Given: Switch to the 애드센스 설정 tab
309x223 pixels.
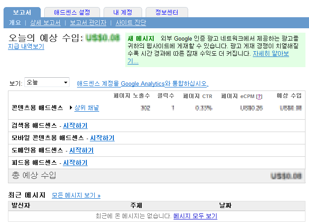Looking at the screenshot, I should pyautogui.click(x=72, y=12).
